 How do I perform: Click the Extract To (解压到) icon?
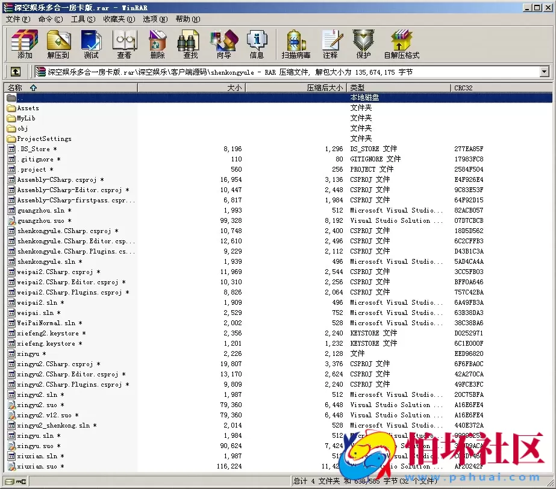pyautogui.click(x=58, y=44)
